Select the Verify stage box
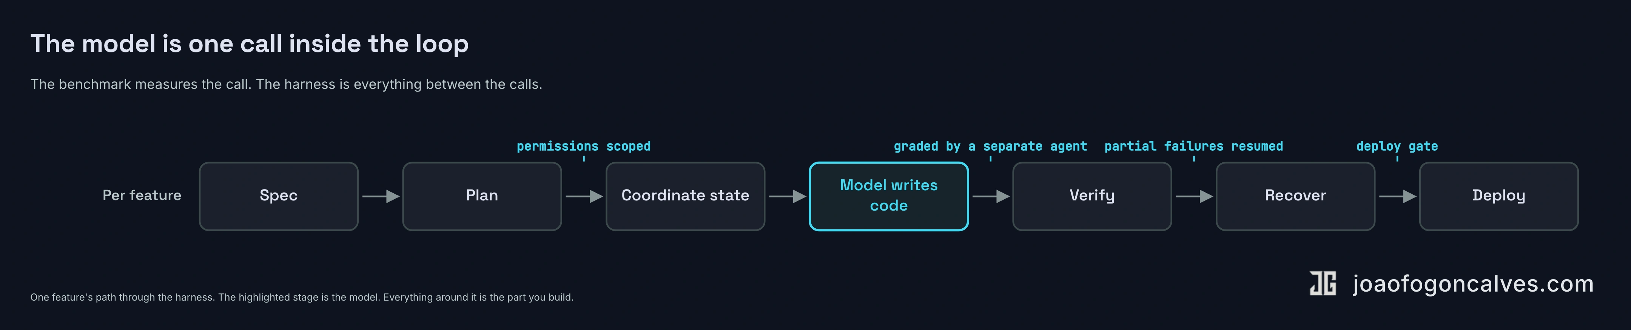 pos(1092,197)
